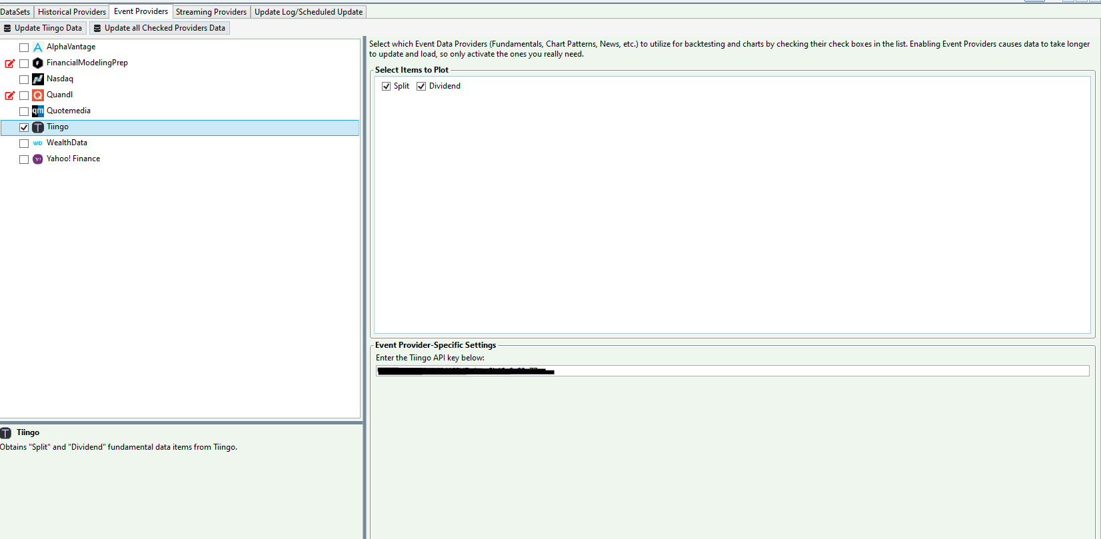Uncheck the Dividend plot item
Image resolution: width=1101 pixels, height=539 pixels.
coord(421,87)
